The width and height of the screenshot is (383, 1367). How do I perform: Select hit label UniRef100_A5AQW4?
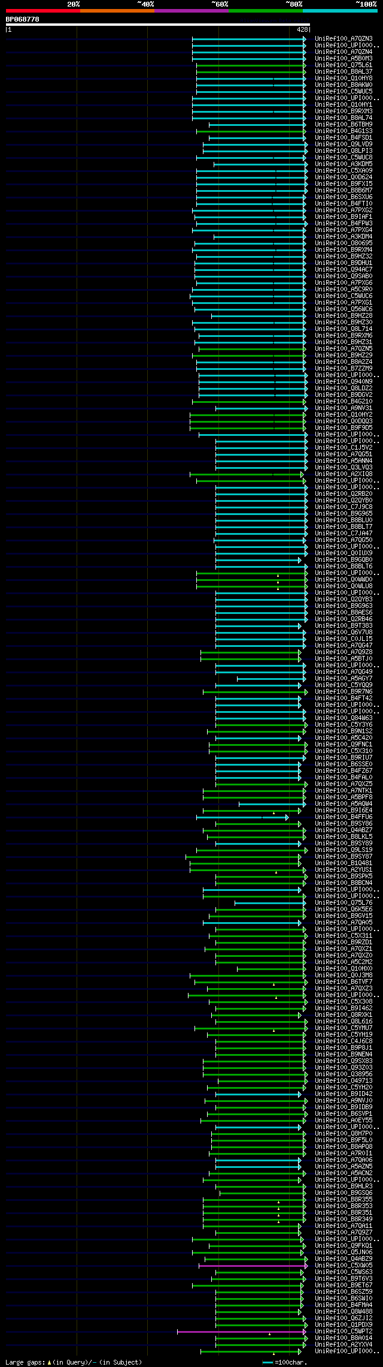coord(344,804)
